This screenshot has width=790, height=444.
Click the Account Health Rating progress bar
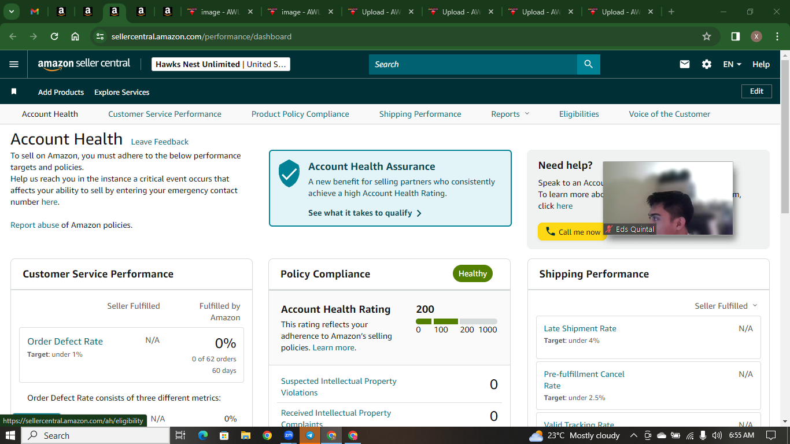[x=456, y=321]
